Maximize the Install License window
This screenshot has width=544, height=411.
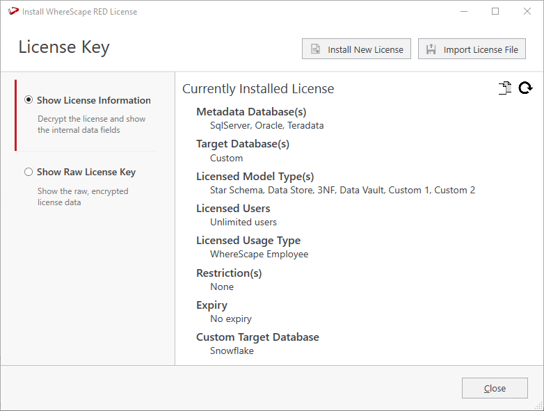click(495, 12)
